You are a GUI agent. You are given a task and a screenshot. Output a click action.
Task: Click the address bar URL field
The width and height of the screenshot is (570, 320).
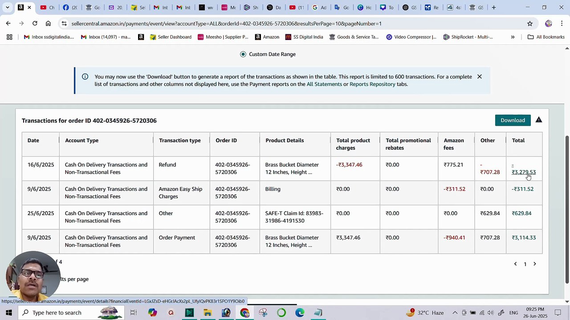click(x=294, y=24)
